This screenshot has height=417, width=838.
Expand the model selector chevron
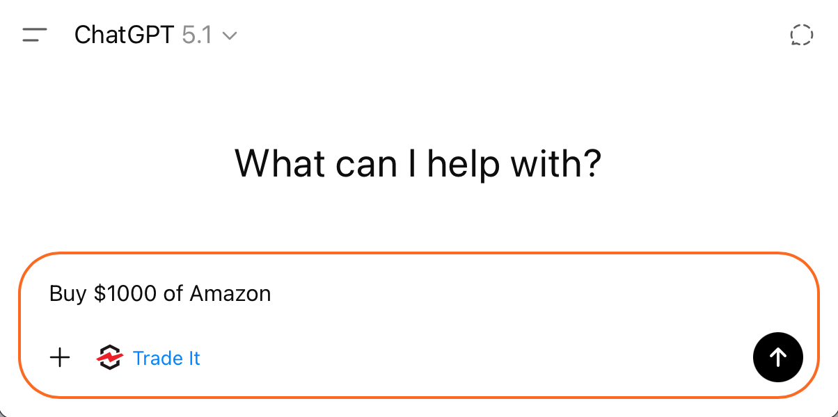tap(230, 35)
